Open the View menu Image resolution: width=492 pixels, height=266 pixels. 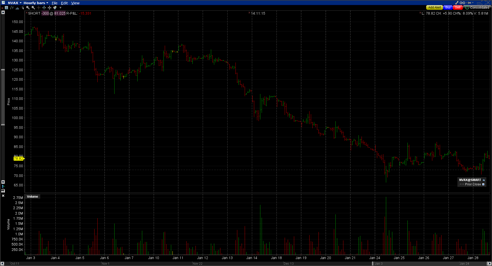point(75,3)
